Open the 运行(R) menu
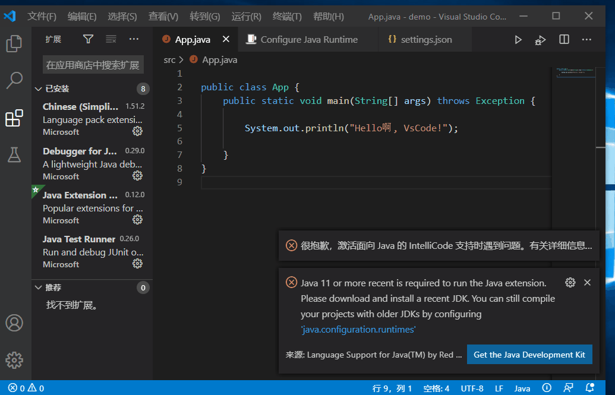The width and height of the screenshot is (615, 395). coord(246,17)
